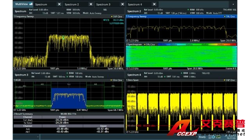Click the Spectrum 3 channel label
This screenshot has width=250, height=140.
click(21, 75)
